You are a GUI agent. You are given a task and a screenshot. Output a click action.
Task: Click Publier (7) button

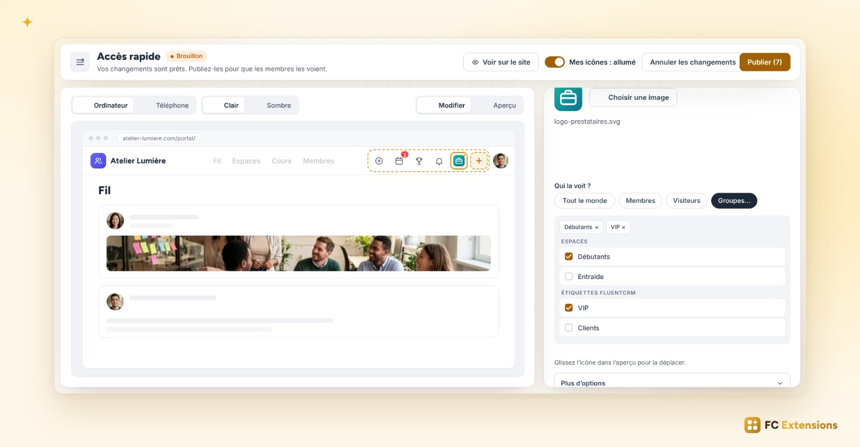[765, 62]
